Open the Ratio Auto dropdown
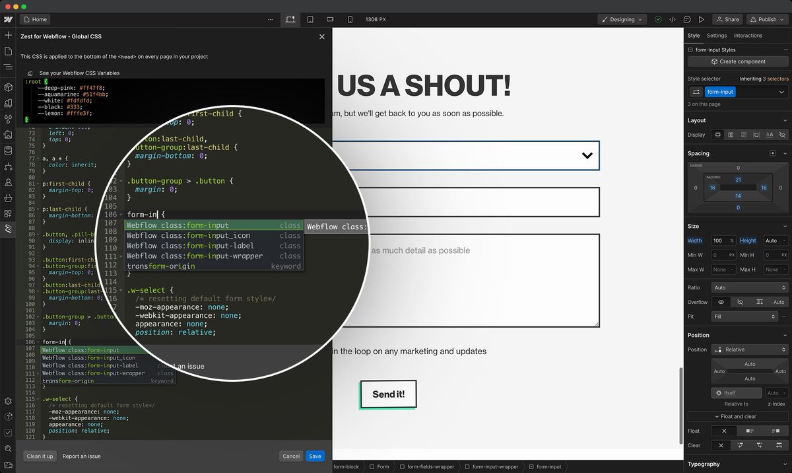Image resolution: width=792 pixels, height=473 pixels. (x=750, y=287)
